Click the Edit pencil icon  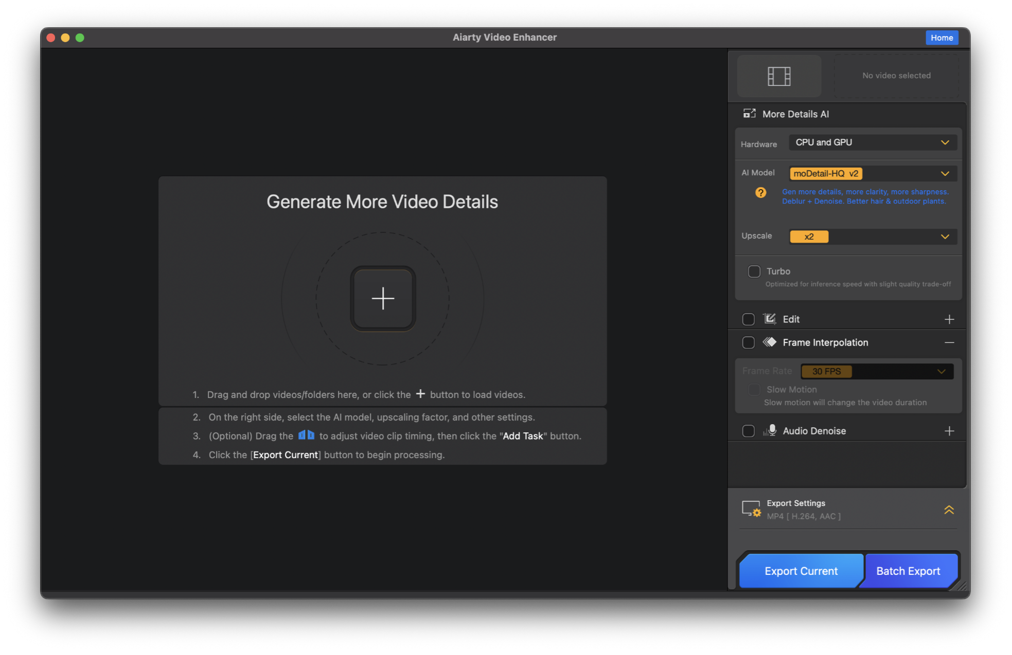pyautogui.click(x=770, y=319)
